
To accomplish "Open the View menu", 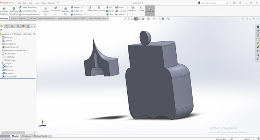I will click(31, 3).
